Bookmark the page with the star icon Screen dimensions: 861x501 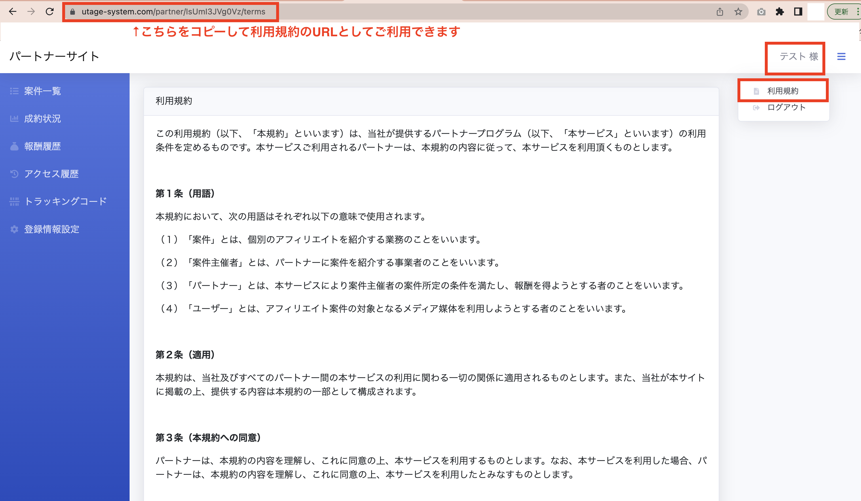click(x=738, y=12)
